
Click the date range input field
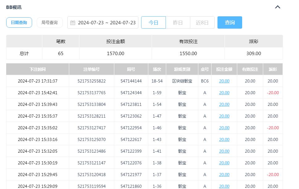click(105, 22)
